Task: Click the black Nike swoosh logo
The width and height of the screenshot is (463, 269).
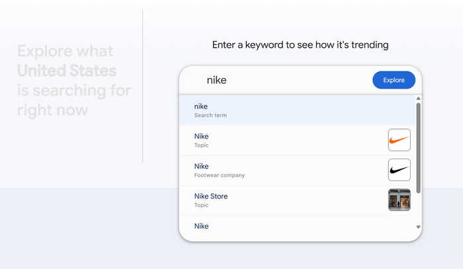Action: (x=400, y=170)
